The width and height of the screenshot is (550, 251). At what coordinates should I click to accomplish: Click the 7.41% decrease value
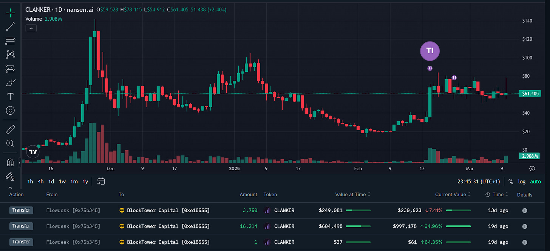[x=434, y=210]
